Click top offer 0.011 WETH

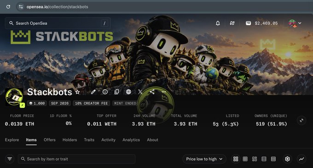click(x=102, y=124)
